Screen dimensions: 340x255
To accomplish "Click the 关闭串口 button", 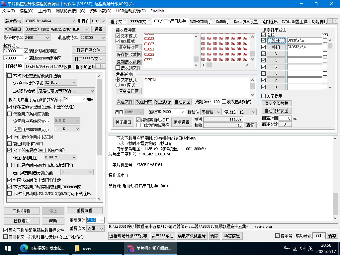I will [x=123, y=122].
